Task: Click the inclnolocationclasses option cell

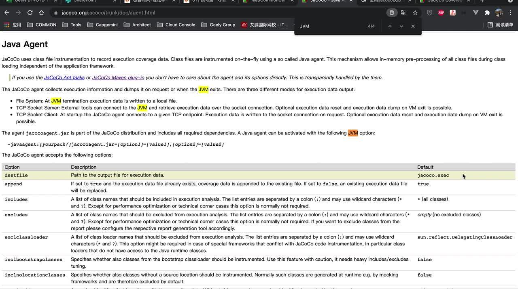Action: (35, 275)
